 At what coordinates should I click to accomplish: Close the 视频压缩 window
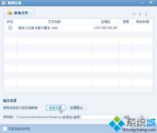click(151, 3)
